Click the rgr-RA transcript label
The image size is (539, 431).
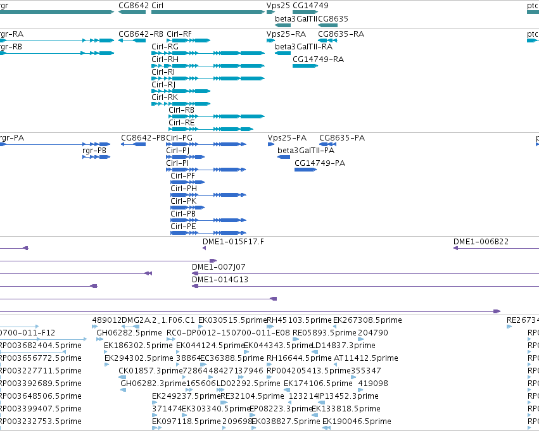(x=11, y=34)
